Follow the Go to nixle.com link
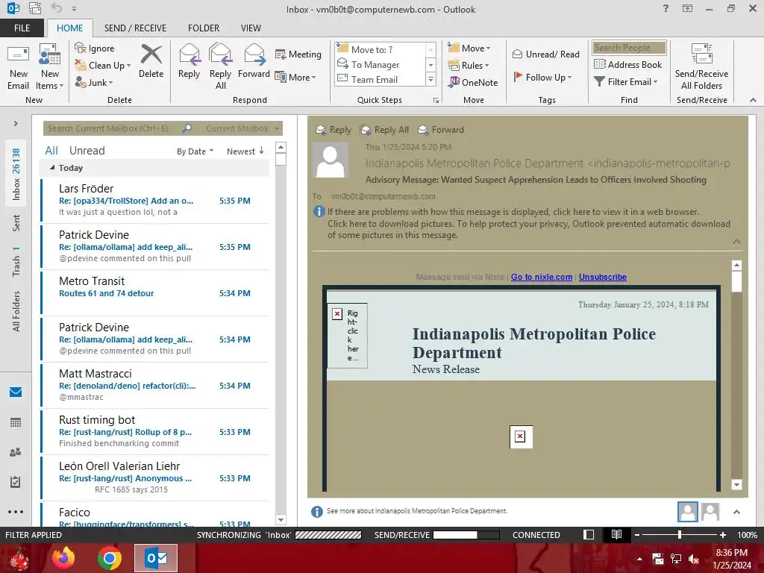 point(542,277)
